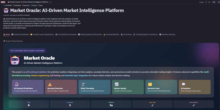
Task: Click the robot emoji beside the page title
Action: pyautogui.click(x=6, y=11)
